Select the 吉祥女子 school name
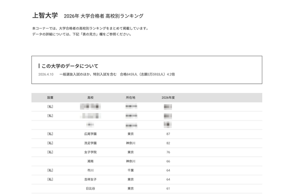295x196 pixels. pyautogui.click(x=90, y=179)
